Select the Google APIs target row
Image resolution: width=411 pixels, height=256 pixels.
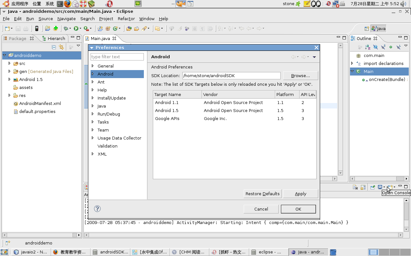coord(235,118)
